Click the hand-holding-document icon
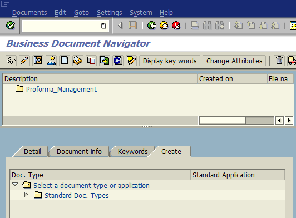Screen dimensions: 296x218 (x=78, y=61)
